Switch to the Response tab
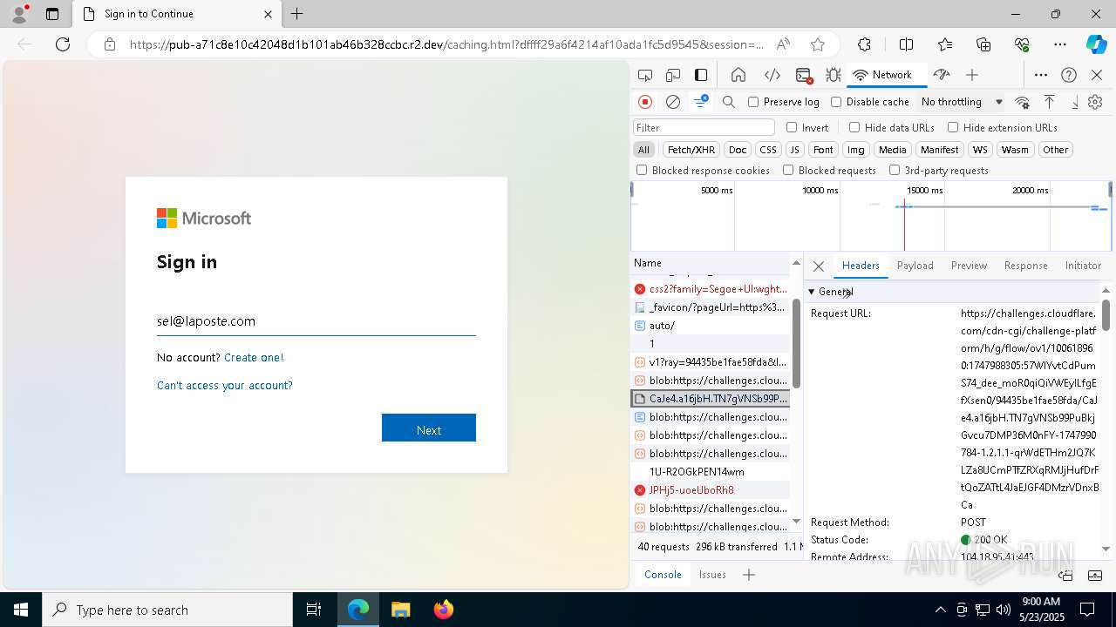This screenshot has height=627, width=1116. [1025, 266]
